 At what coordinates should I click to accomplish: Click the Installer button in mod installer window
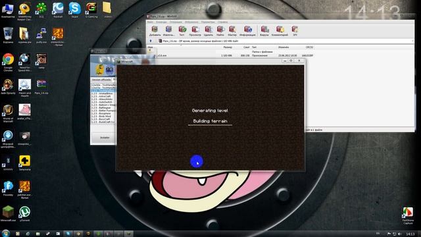pos(105,138)
